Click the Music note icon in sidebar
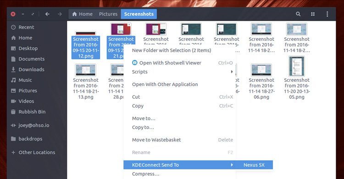Image resolution: width=344 pixels, height=179 pixels. tap(13, 80)
